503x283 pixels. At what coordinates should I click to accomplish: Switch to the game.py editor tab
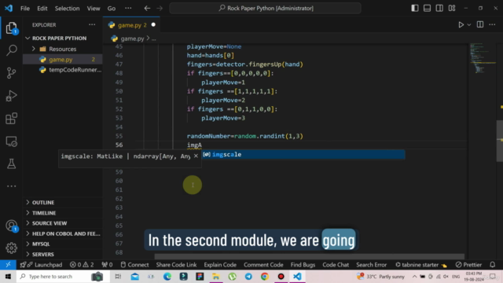point(131,24)
